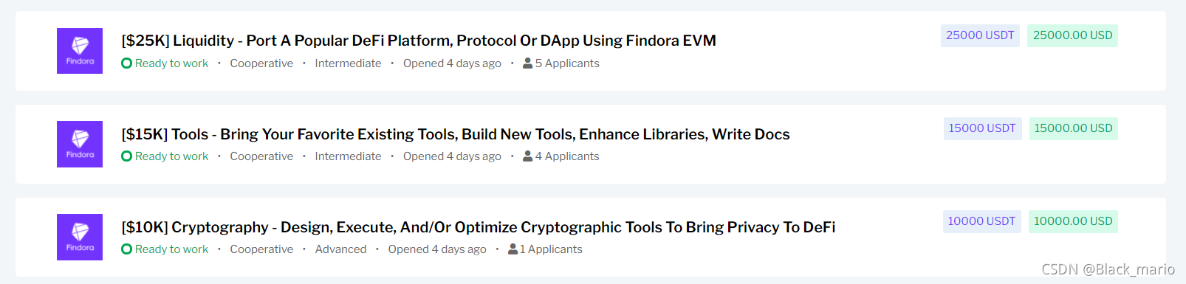Image resolution: width=1186 pixels, height=284 pixels.
Task: Click the Findora logo on the $10K Cryptography listing
Action: [80, 237]
